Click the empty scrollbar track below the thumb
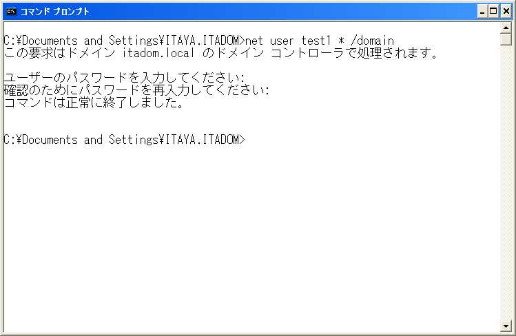This screenshot has width=516, height=336. tap(506, 182)
